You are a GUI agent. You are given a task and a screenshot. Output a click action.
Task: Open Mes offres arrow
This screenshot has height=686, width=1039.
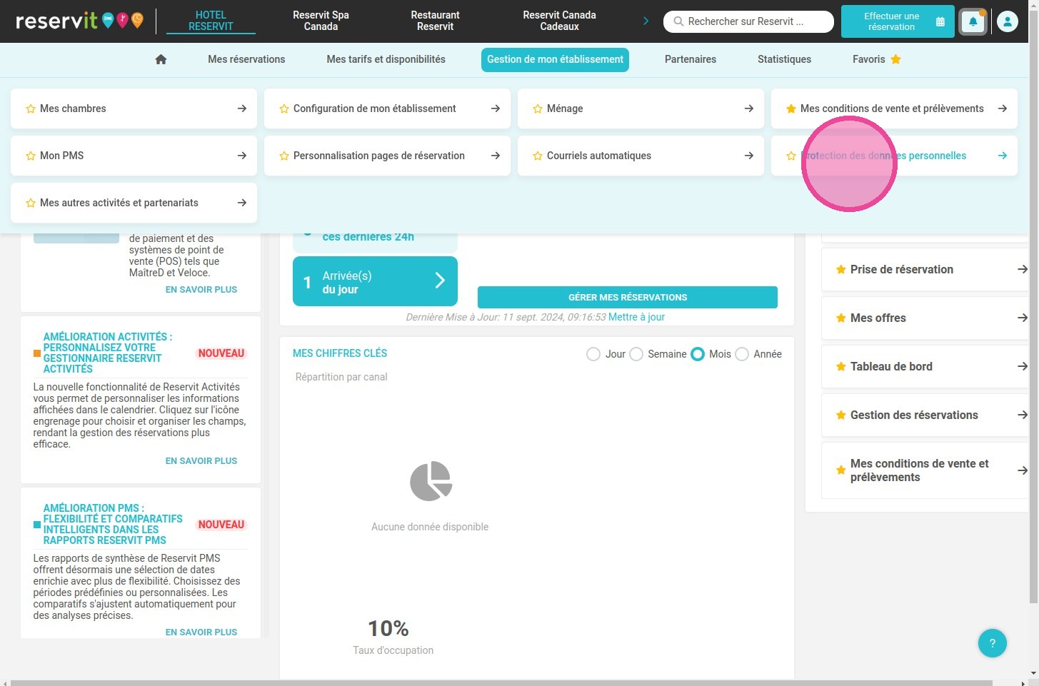[x=1023, y=318]
